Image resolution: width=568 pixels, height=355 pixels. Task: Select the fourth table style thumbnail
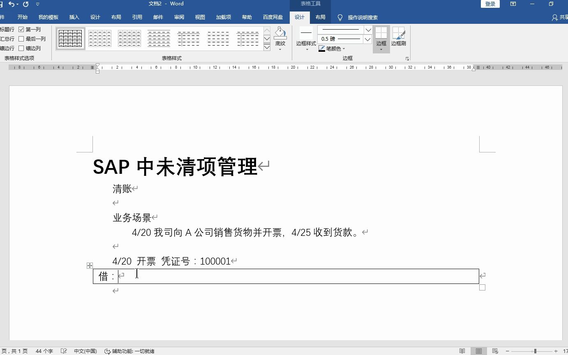pyautogui.click(x=159, y=39)
